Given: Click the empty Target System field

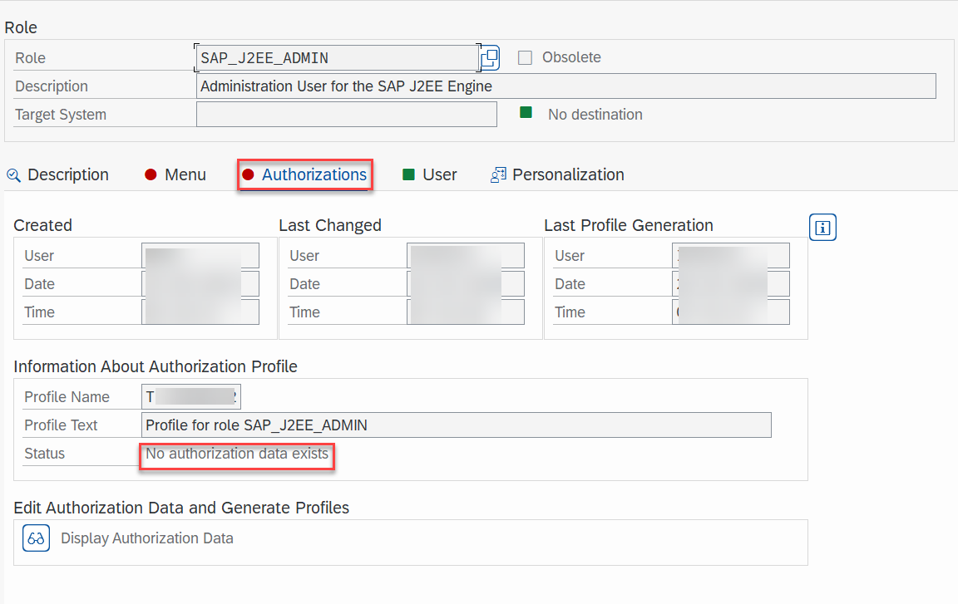Looking at the screenshot, I should (347, 114).
